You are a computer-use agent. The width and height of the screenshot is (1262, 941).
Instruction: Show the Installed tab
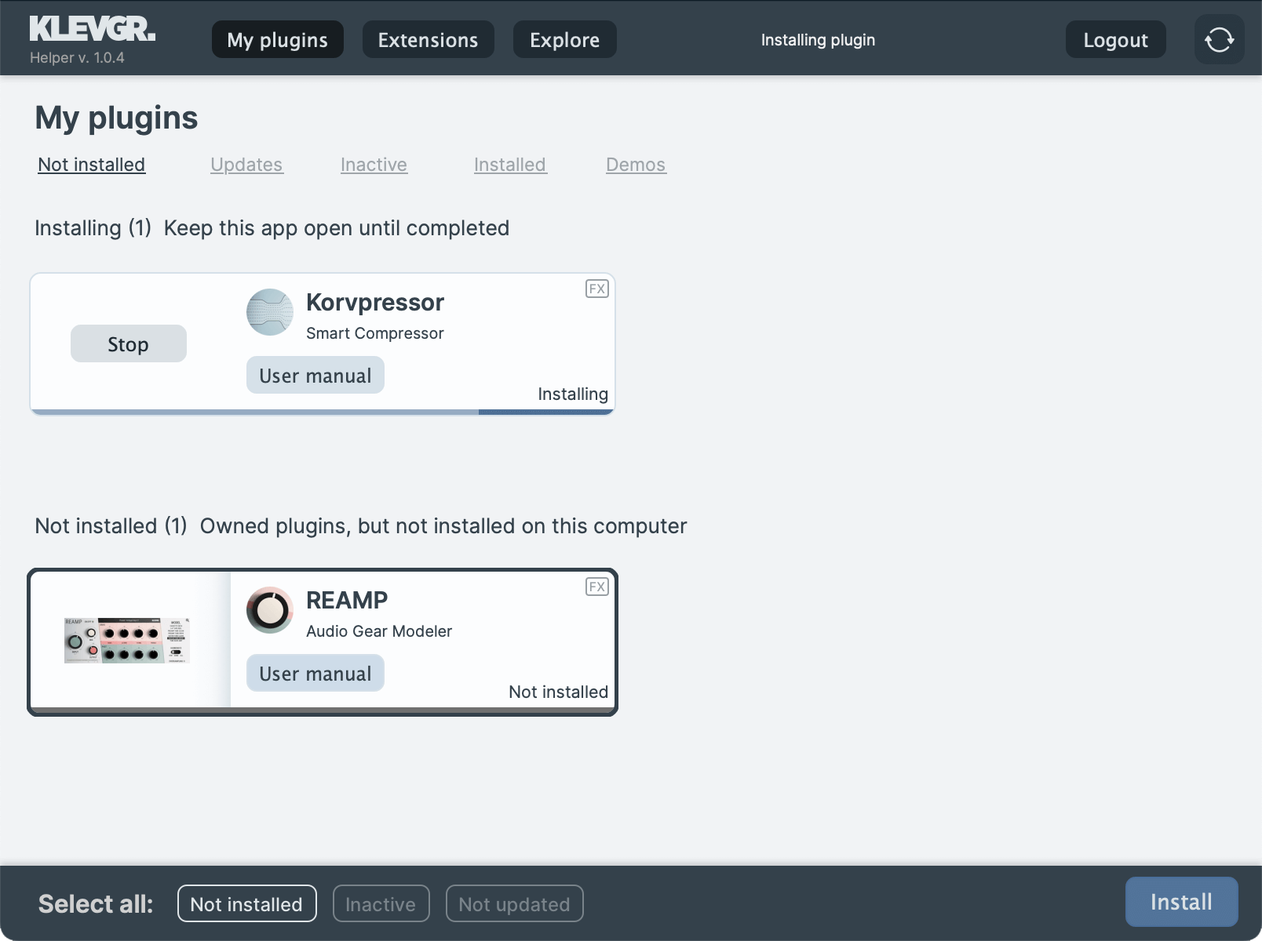coord(510,165)
